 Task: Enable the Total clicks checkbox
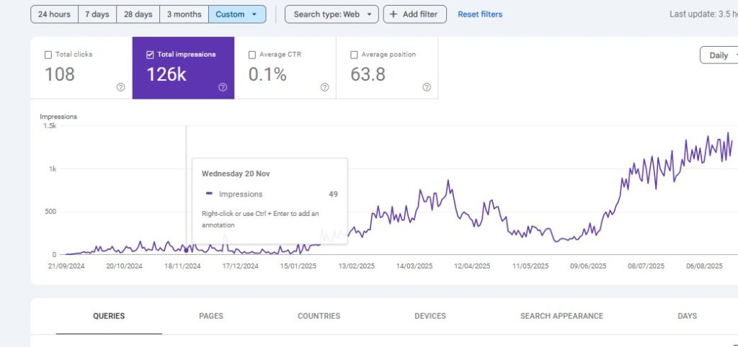(48, 55)
